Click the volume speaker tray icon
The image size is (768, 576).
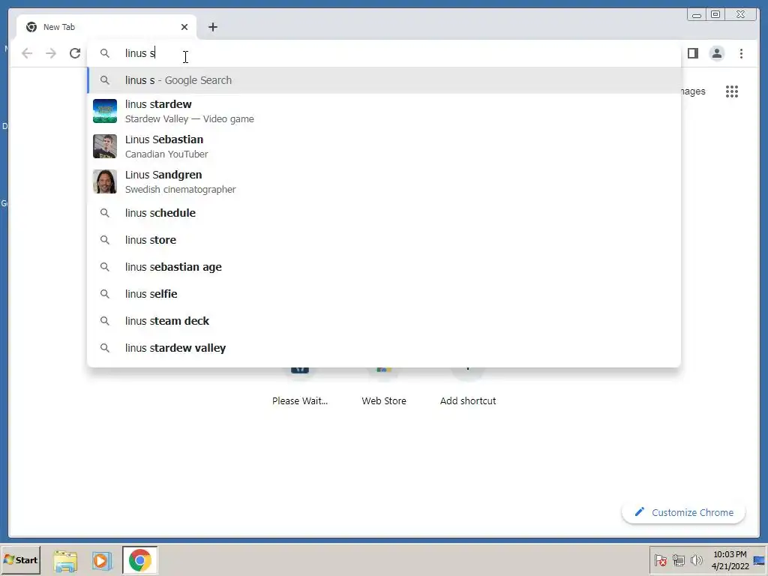[696, 560]
